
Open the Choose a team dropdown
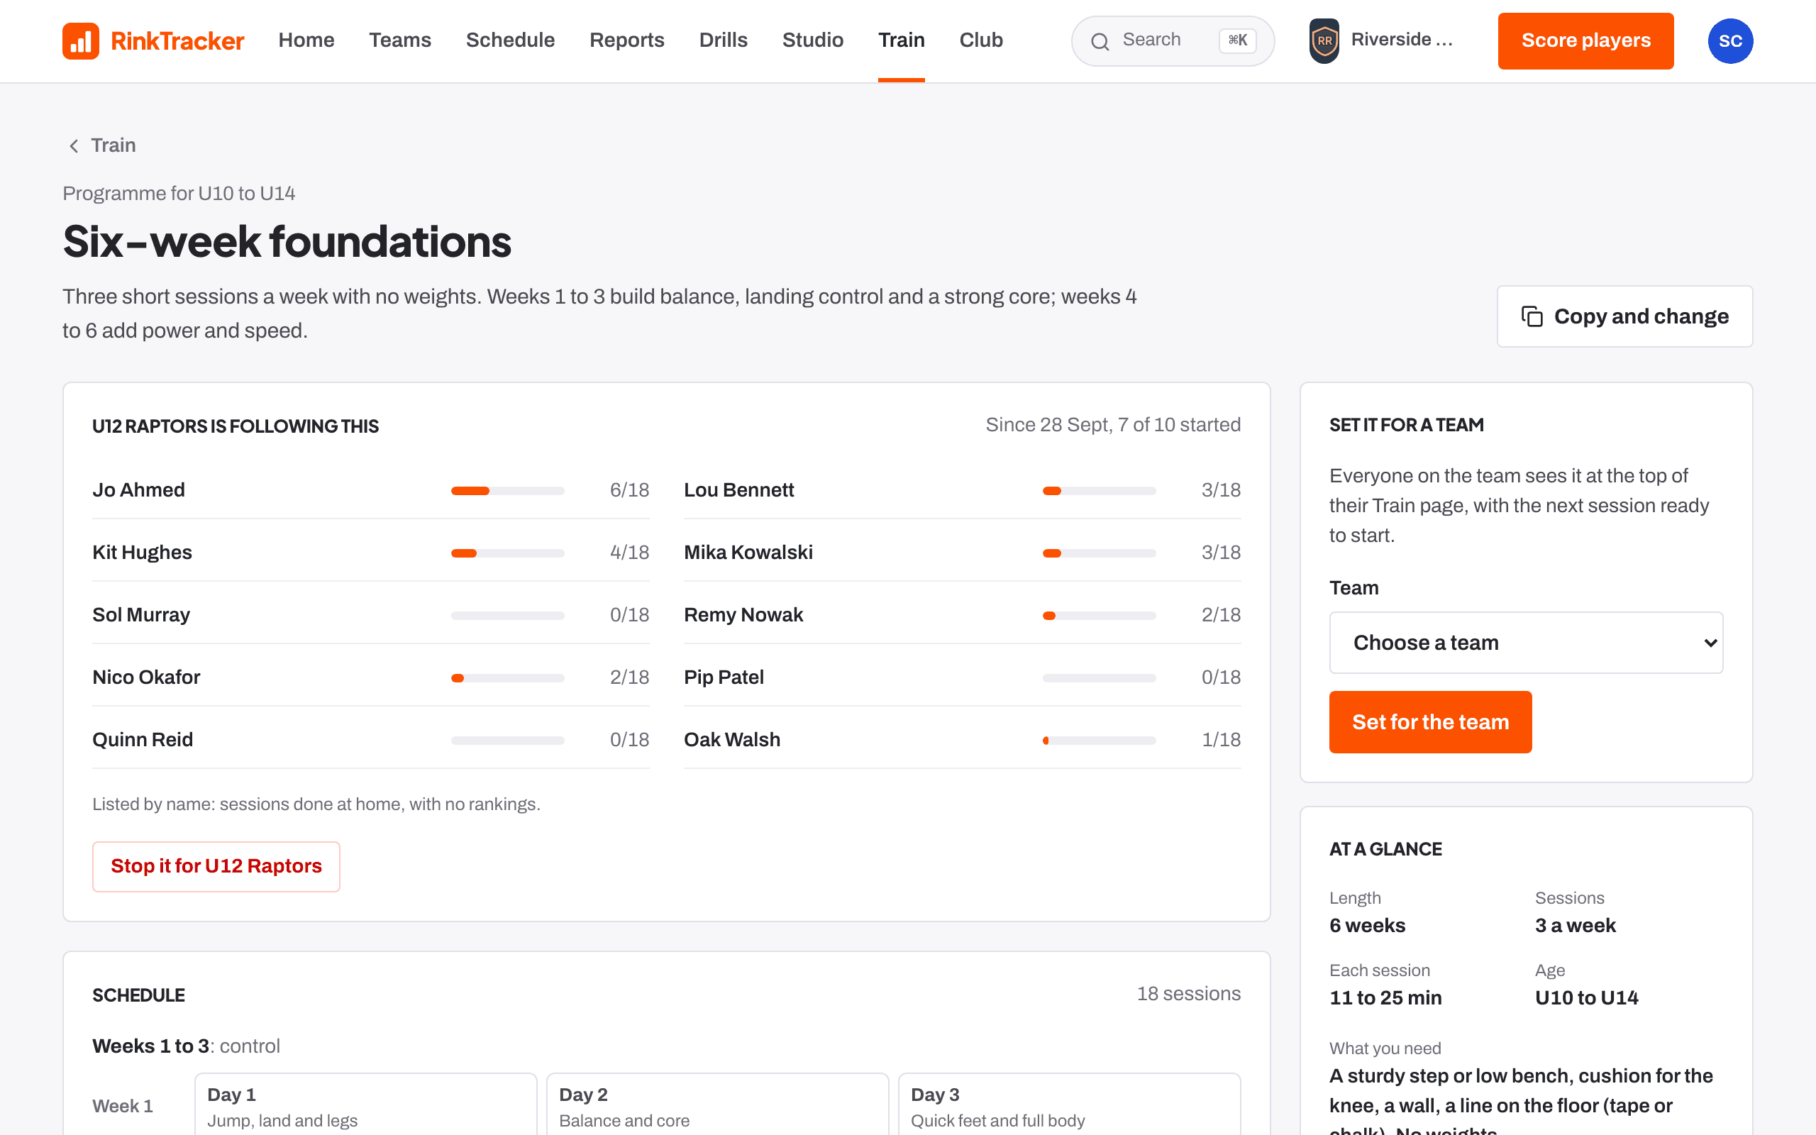coord(1526,643)
